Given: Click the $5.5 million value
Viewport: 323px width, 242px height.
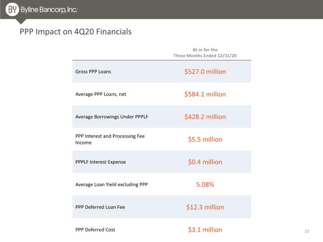Looking at the screenshot, I should (205, 139).
